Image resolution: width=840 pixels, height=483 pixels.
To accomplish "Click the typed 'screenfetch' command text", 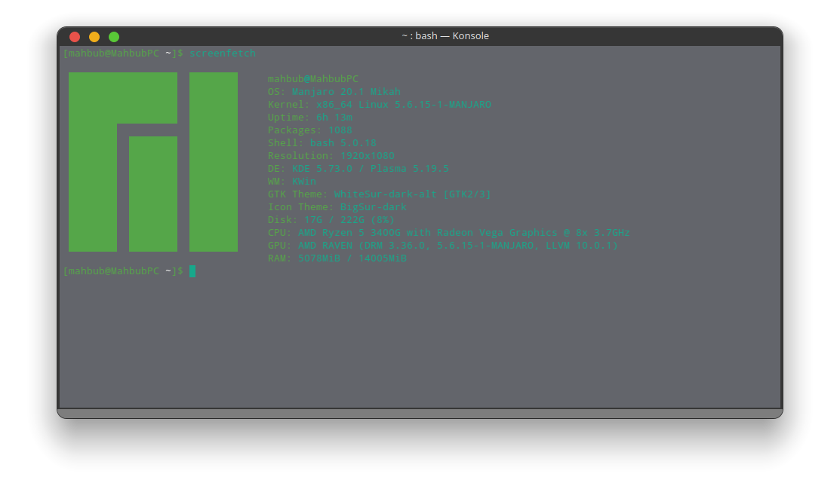I will (223, 53).
